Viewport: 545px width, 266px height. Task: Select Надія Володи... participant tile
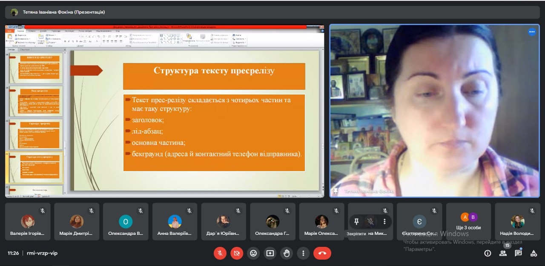[518, 221]
